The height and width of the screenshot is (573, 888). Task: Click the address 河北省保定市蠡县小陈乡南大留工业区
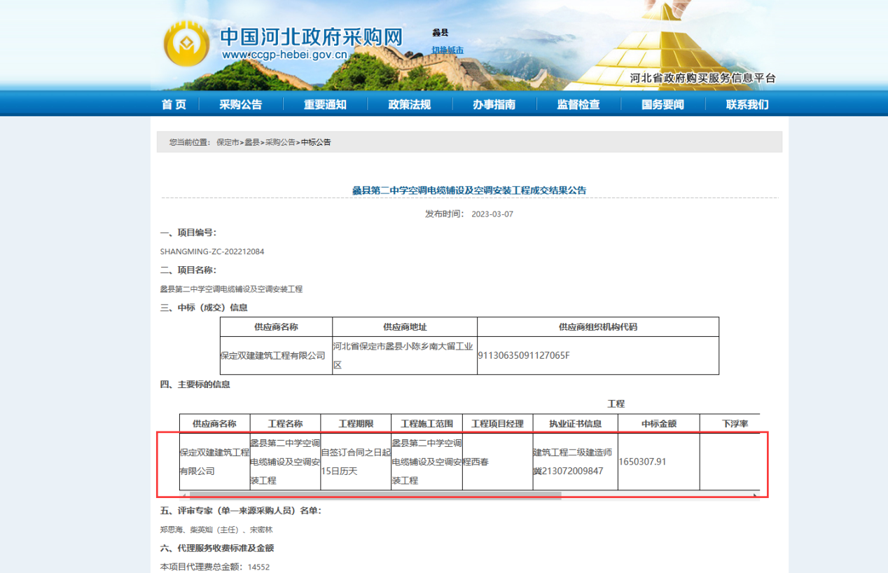point(404,355)
